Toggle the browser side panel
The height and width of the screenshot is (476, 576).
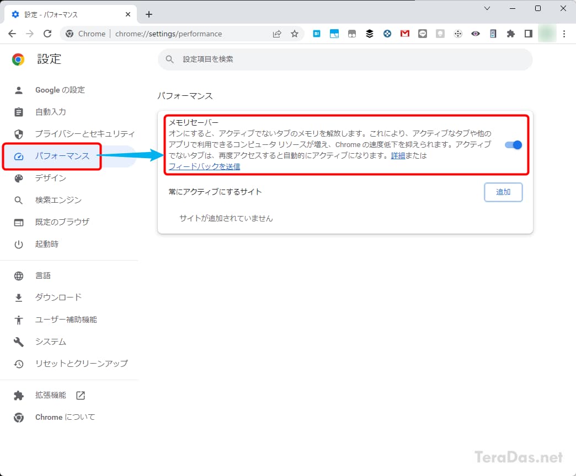tap(528, 34)
